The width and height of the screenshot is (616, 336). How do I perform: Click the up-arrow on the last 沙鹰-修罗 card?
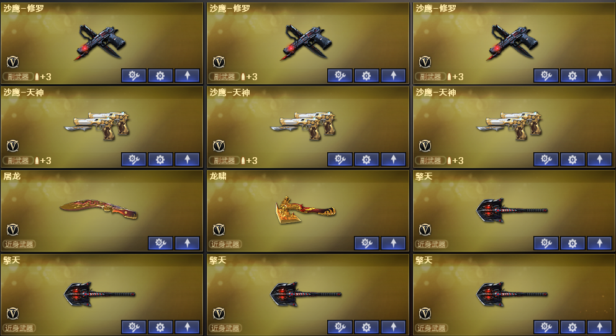point(599,75)
